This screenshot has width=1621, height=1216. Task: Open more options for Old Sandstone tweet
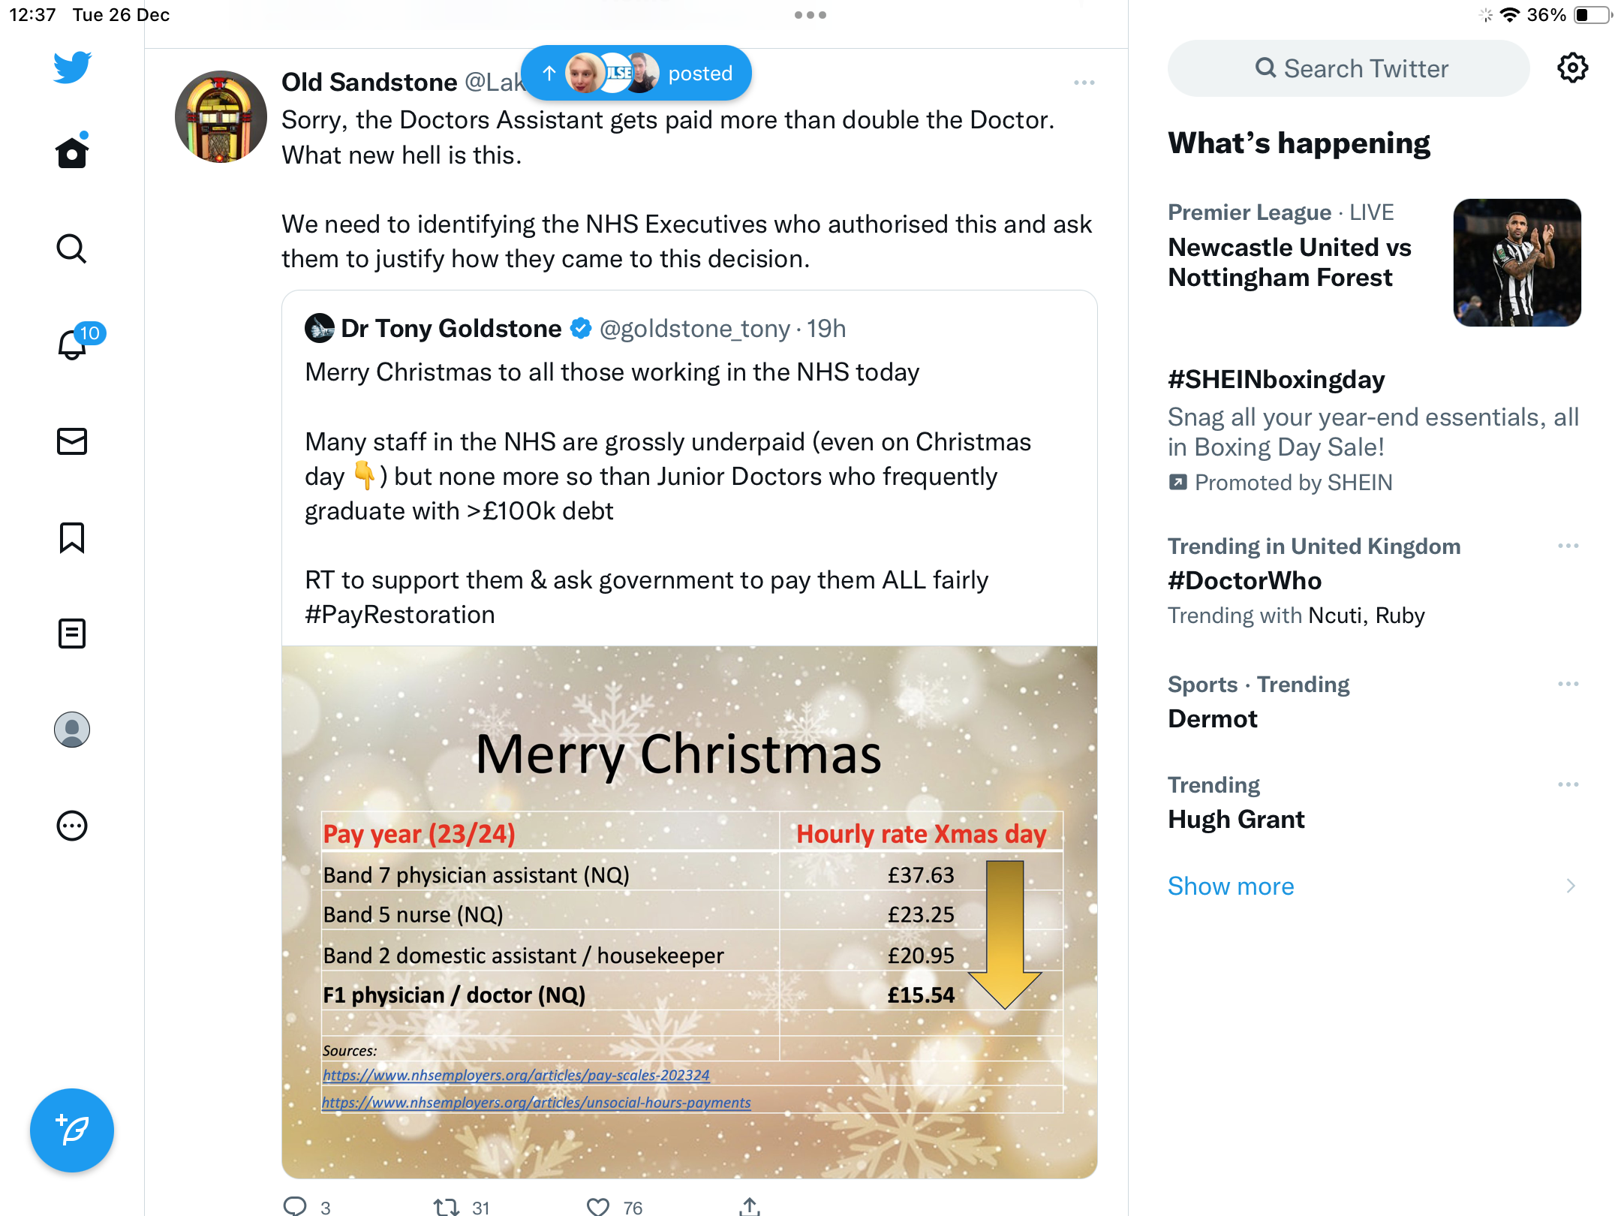tap(1084, 83)
